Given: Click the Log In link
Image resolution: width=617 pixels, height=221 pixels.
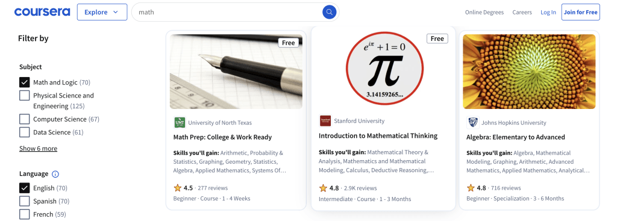Looking at the screenshot, I should click(x=548, y=12).
